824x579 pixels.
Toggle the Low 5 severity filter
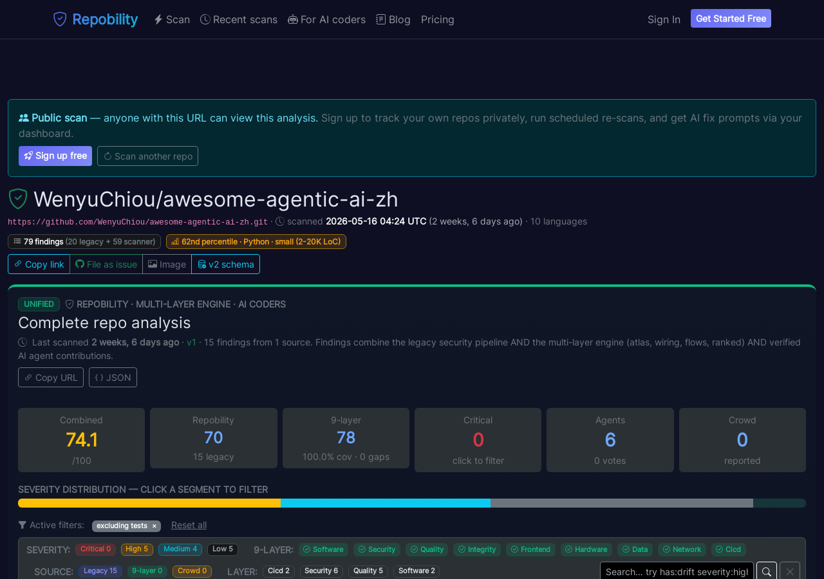223,549
